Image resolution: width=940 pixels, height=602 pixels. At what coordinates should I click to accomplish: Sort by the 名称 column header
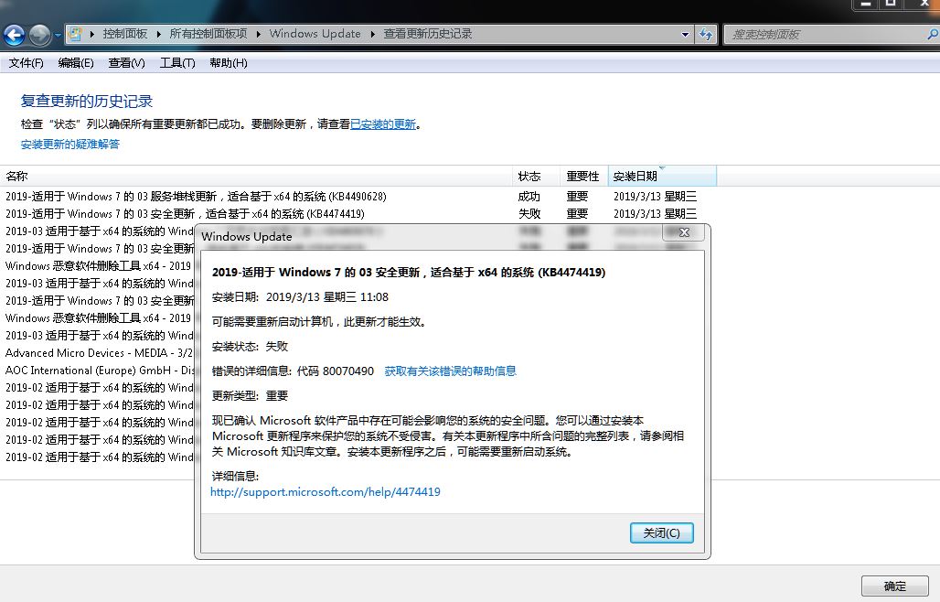pos(256,177)
